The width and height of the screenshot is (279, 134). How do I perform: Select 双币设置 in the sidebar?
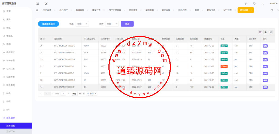coord(16,126)
